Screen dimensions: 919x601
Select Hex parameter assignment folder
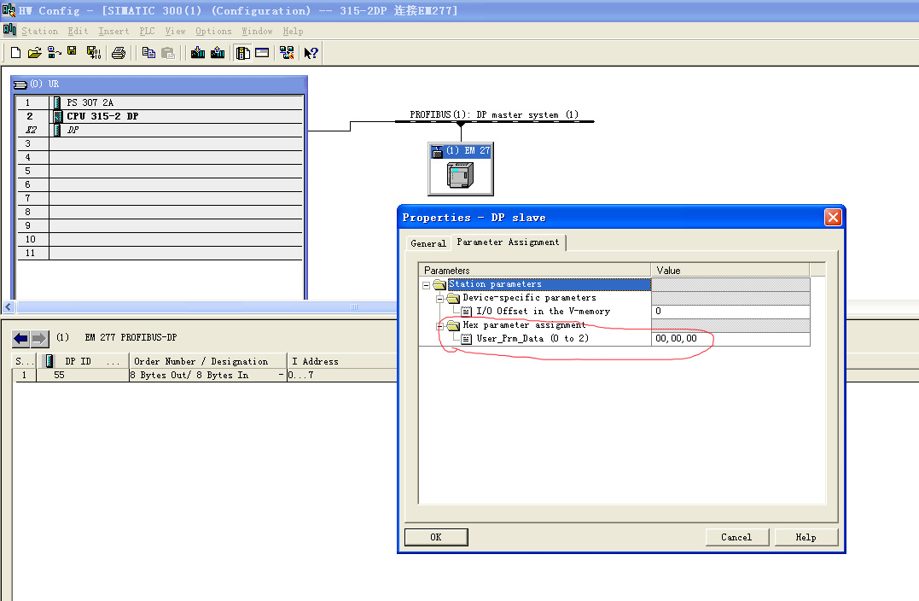(x=524, y=325)
